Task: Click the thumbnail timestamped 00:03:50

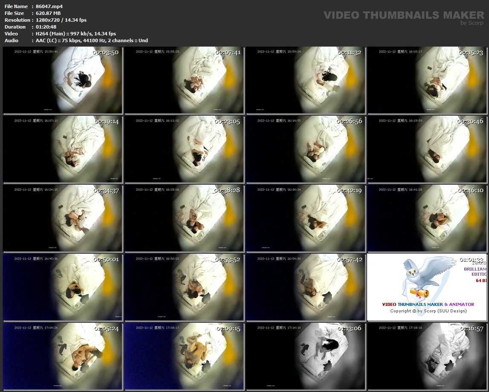Action: (x=63, y=81)
